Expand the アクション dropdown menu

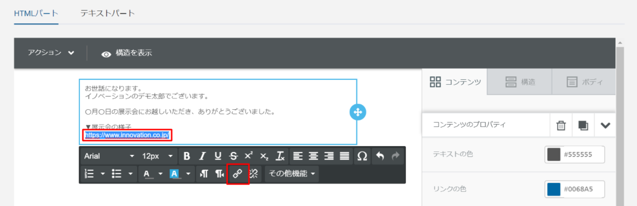(51, 53)
